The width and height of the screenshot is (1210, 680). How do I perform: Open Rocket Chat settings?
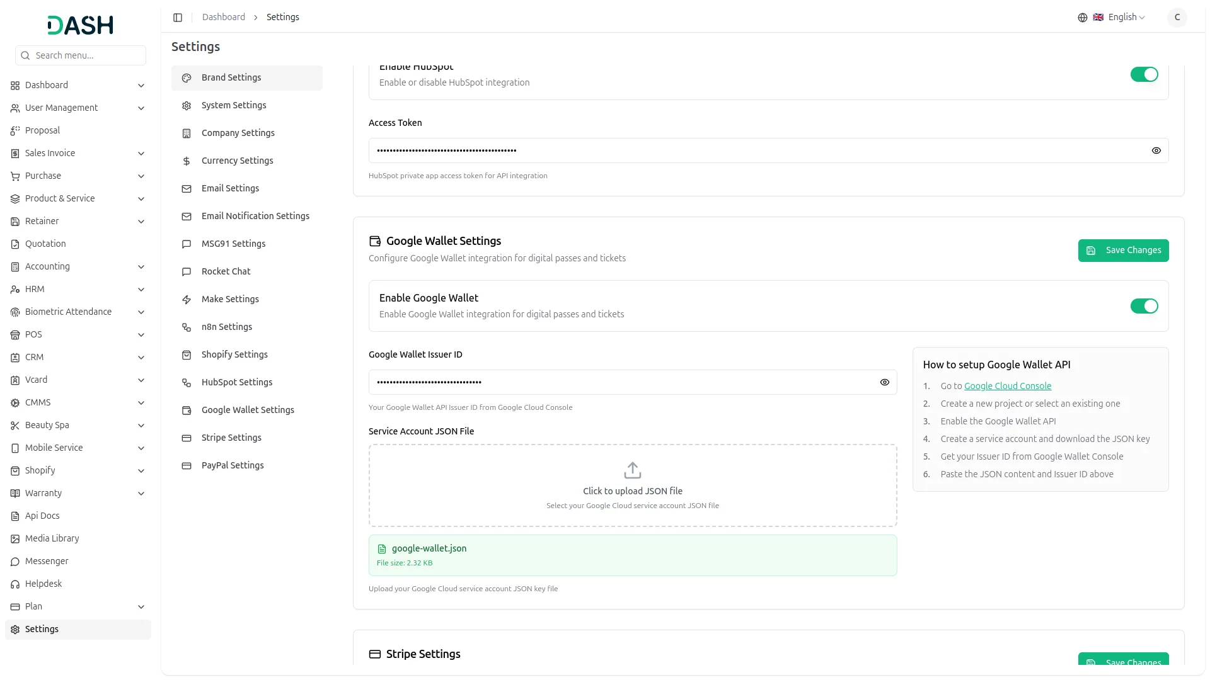tap(225, 271)
